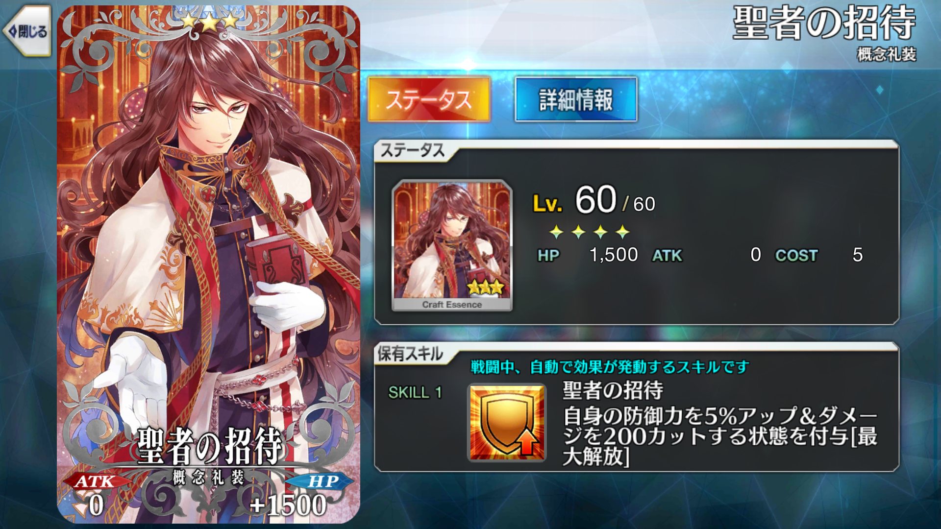Tap the three gold stars atop card

click(209, 21)
